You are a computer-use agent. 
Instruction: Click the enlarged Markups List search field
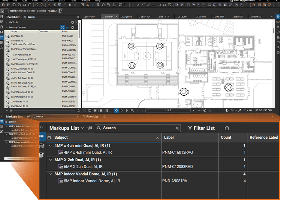tap(138, 128)
